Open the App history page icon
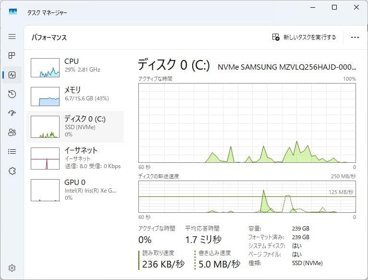Viewport: 368px width, 280px height. click(12, 94)
